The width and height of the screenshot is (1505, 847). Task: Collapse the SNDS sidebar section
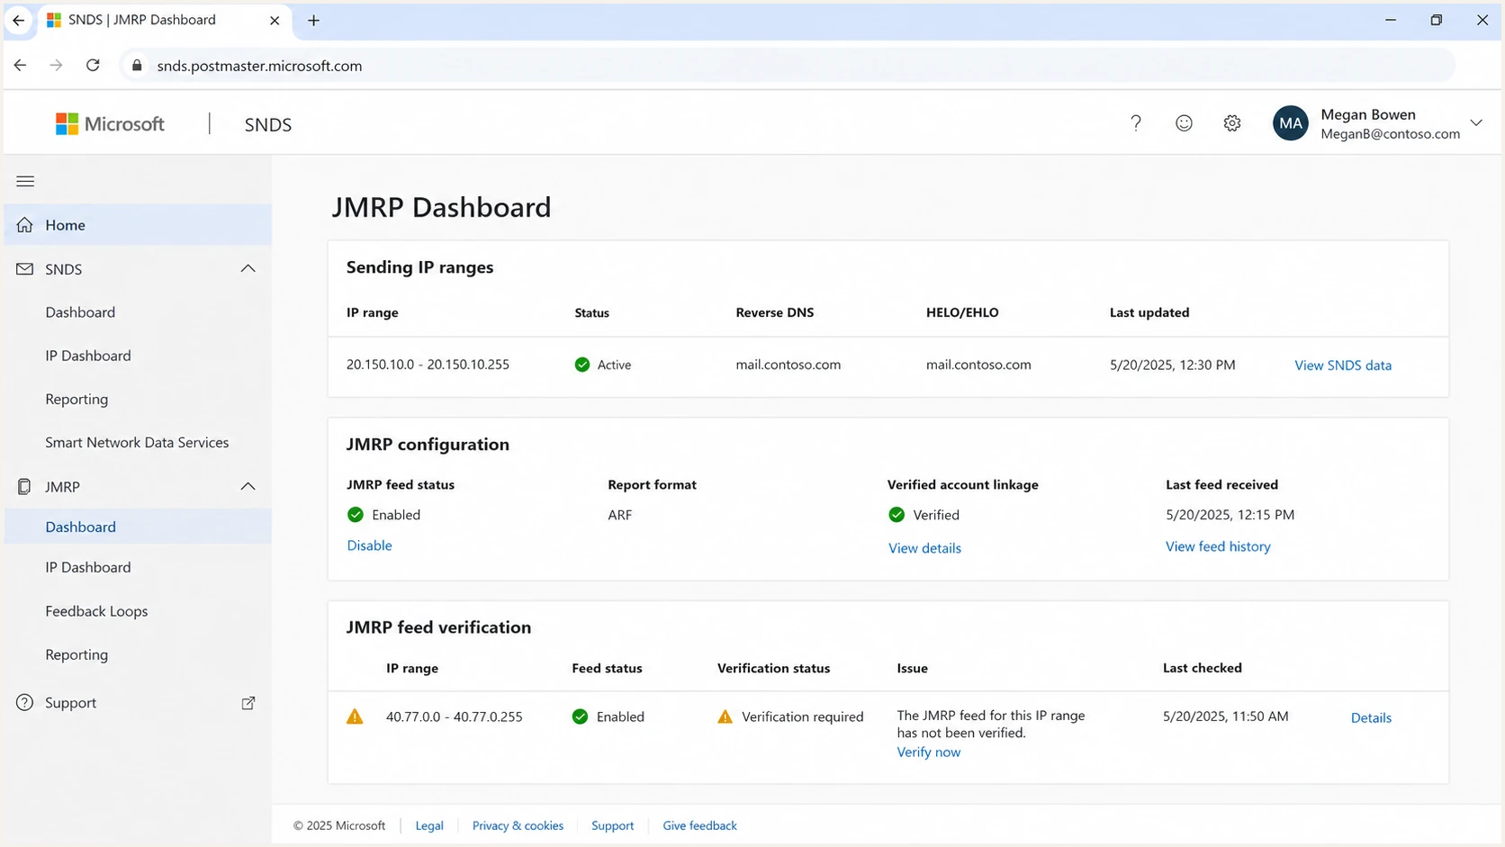248,269
